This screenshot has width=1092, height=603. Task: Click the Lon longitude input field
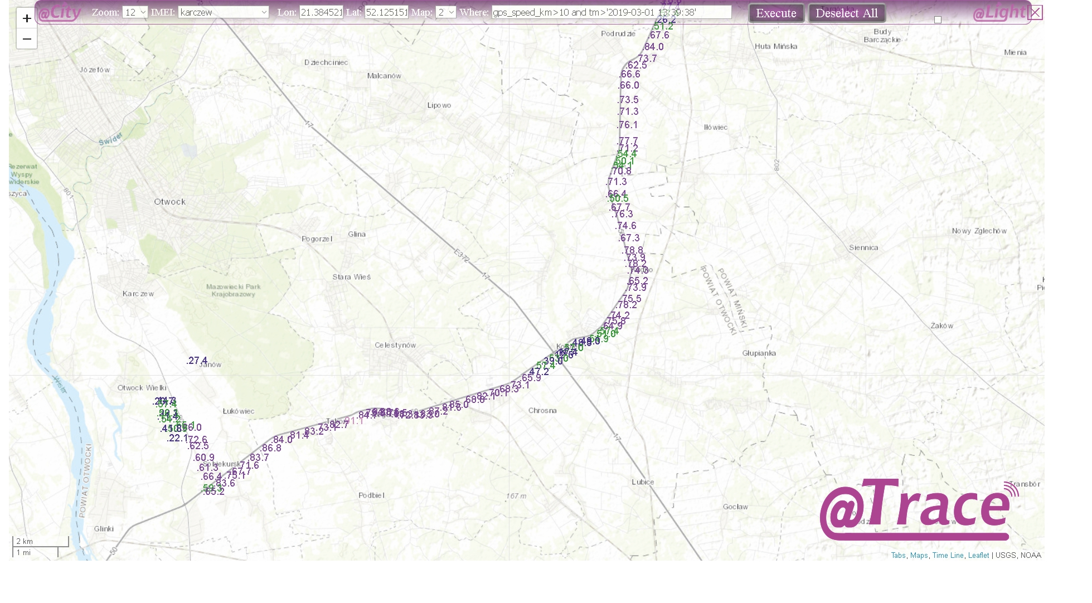[321, 12]
